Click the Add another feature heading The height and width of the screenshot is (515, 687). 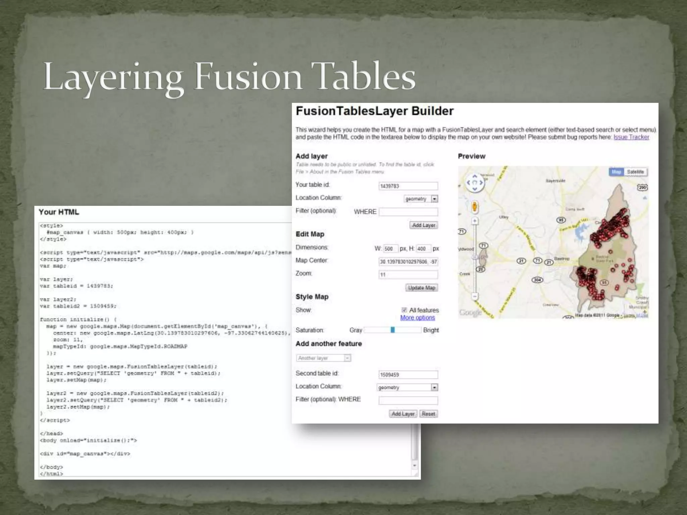[329, 344]
